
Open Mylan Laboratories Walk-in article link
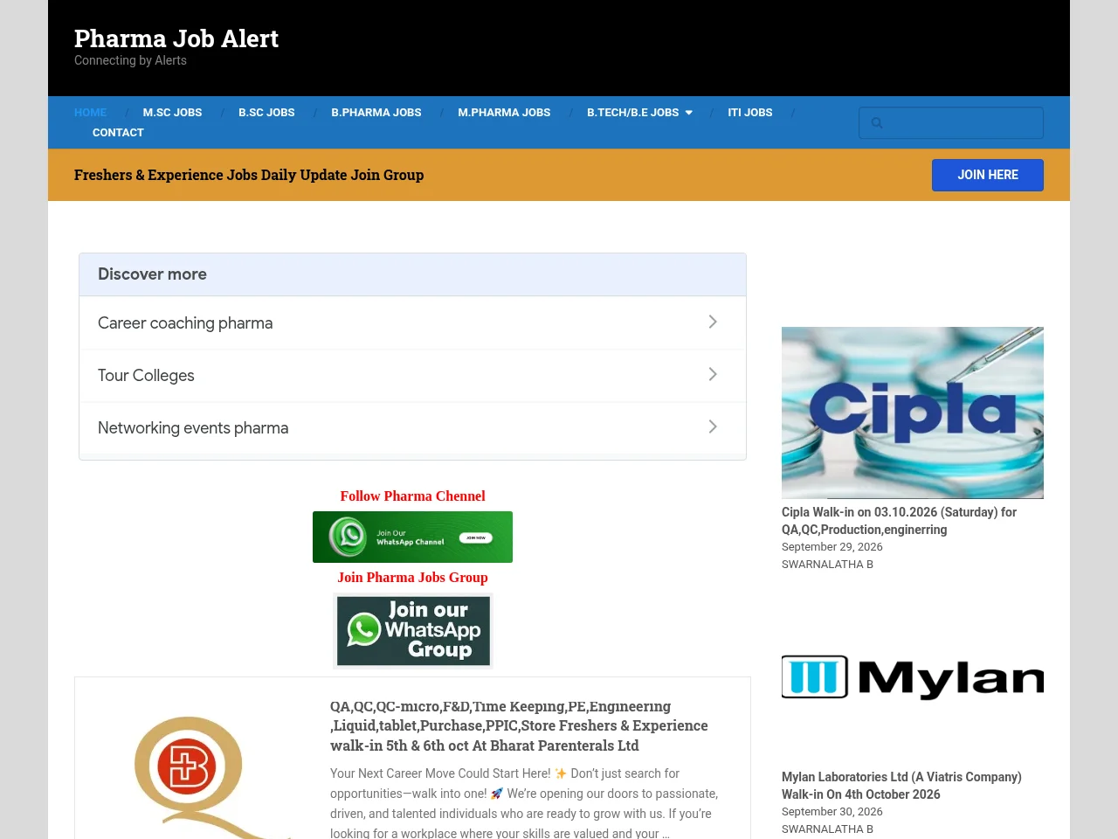[x=901, y=786]
